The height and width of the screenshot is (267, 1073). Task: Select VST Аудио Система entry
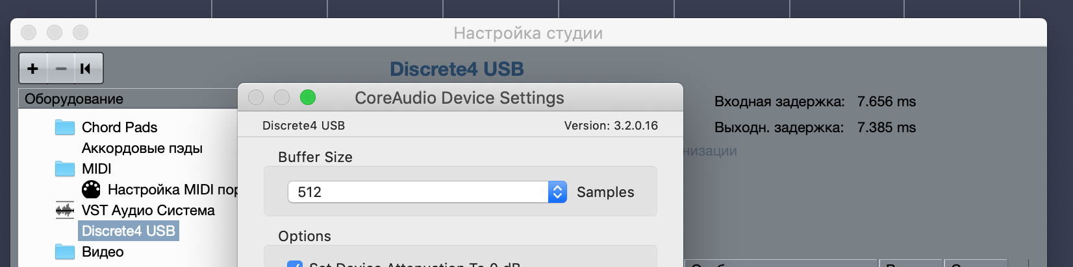148,210
